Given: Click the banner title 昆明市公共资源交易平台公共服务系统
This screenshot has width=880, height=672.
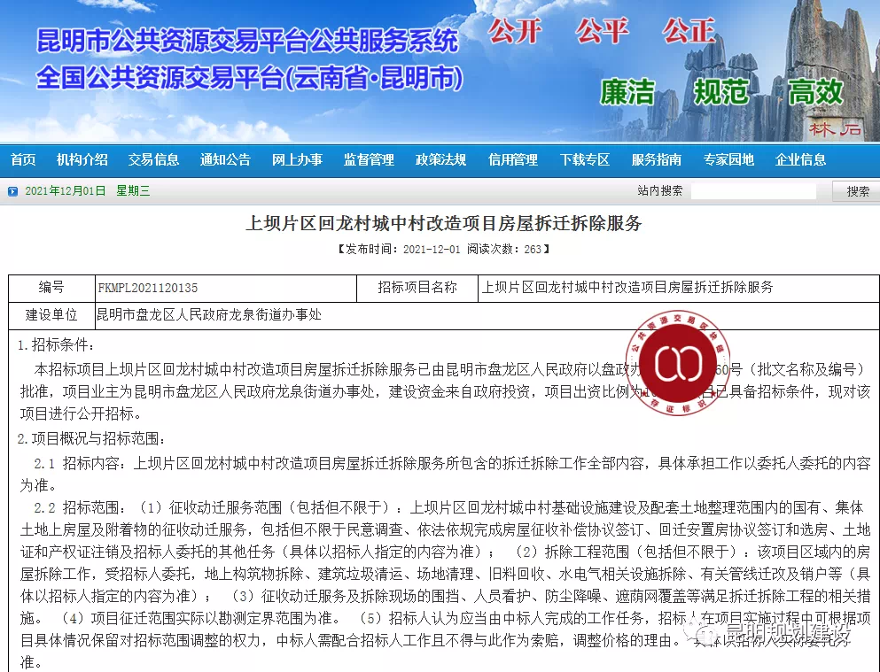Looking at the screenshot, I should click(247, 41).
